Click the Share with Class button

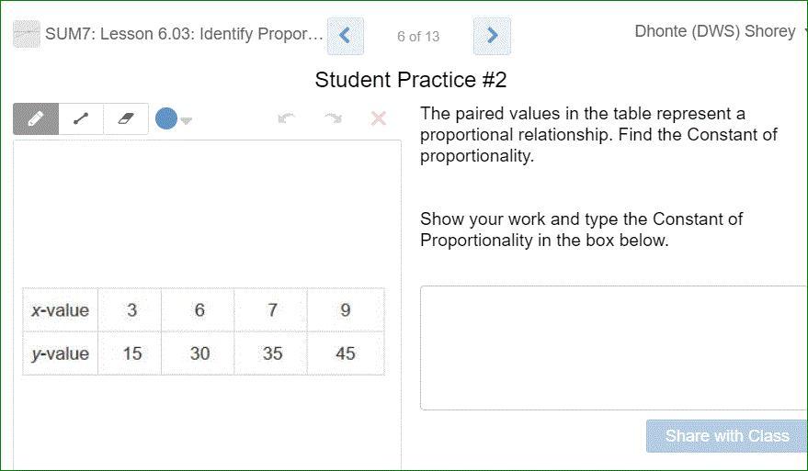coord(726,436)
